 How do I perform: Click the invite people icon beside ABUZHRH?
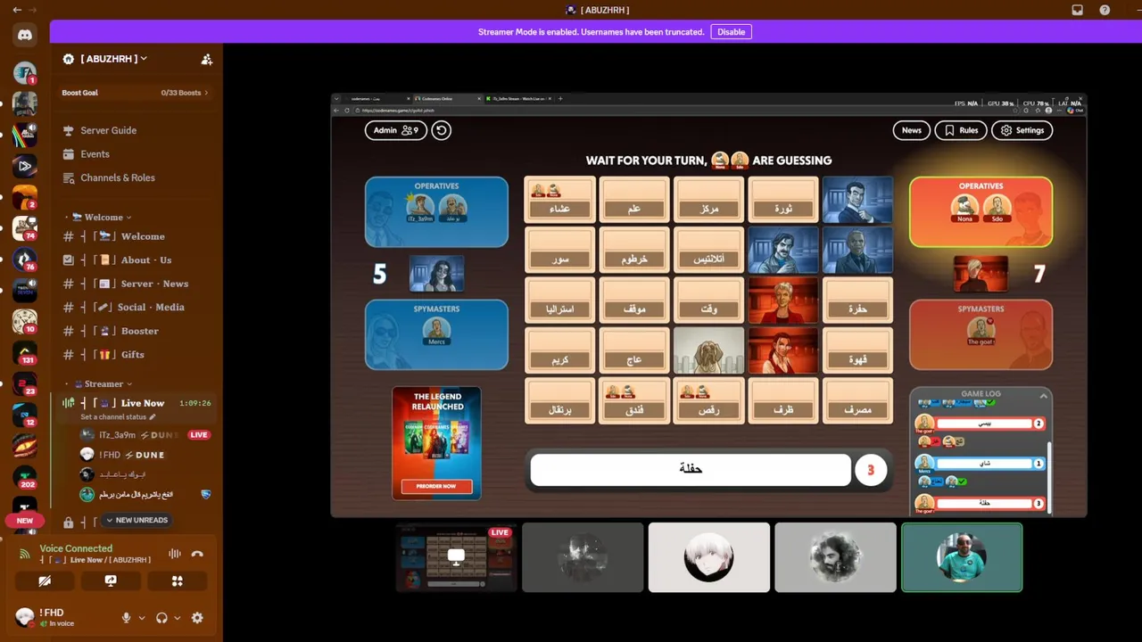[x=207, y=59]
